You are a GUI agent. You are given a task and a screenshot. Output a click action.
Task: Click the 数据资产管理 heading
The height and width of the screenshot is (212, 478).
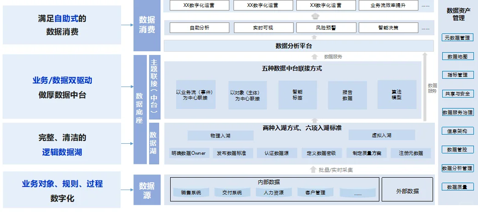coord(458,14)
